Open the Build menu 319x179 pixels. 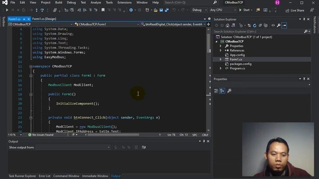click(59, 2)
